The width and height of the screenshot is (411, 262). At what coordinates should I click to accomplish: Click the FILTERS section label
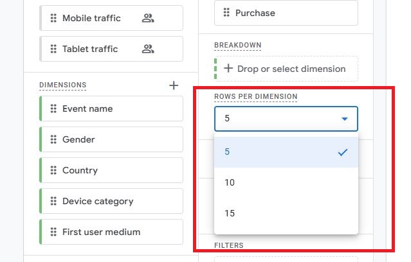pos(229,245)
